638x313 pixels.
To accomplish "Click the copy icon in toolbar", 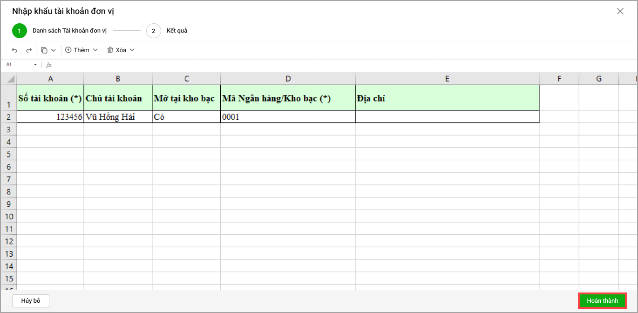I will pyautogui.click(x=44, y=50).
